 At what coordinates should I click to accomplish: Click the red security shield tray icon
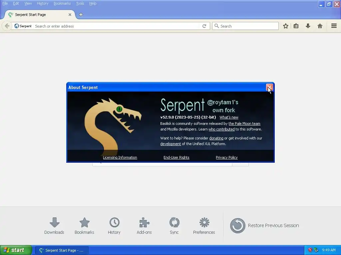coord(310,250)
